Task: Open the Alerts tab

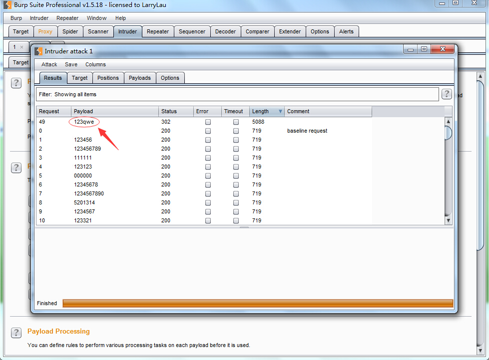Action: tap(346, 31)
